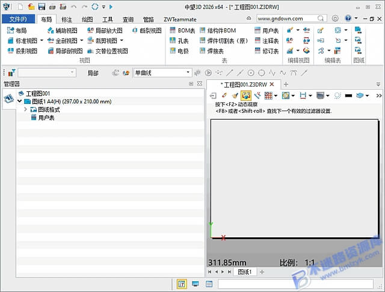Switch to the 绘图 ribbon tab
This screenshot has height=292, width=385.
87,19
